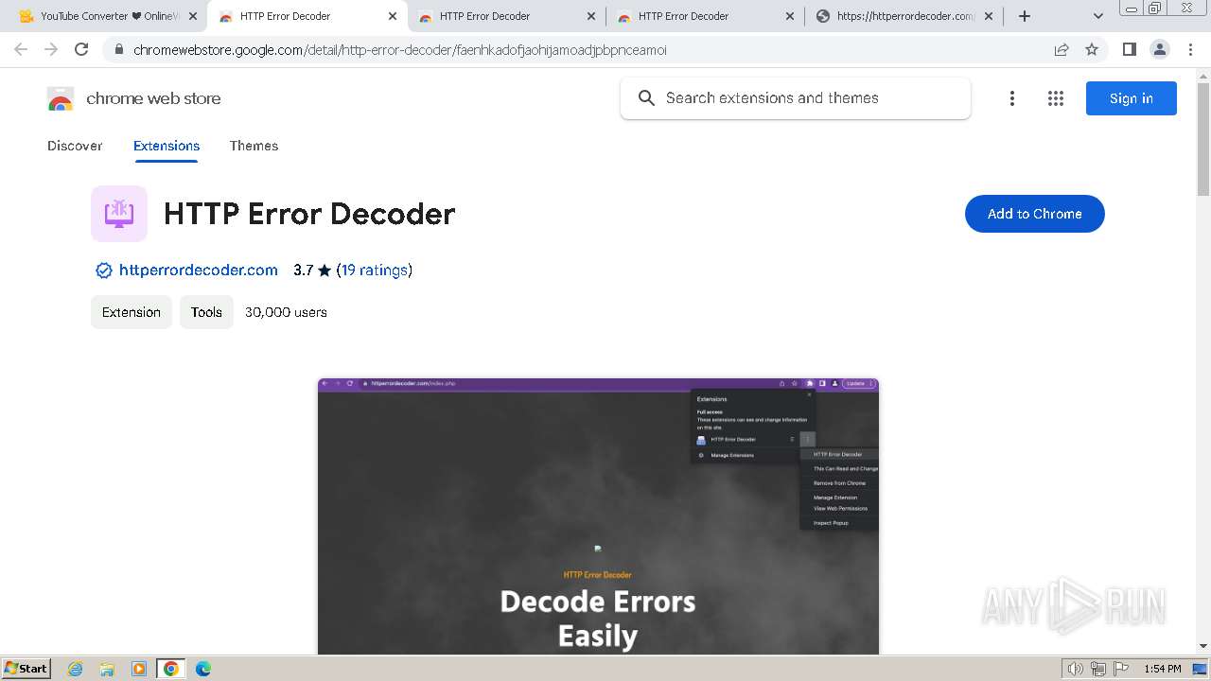Click the browser back arrow
Screen dimensions: 1211x681
point(21,49)
